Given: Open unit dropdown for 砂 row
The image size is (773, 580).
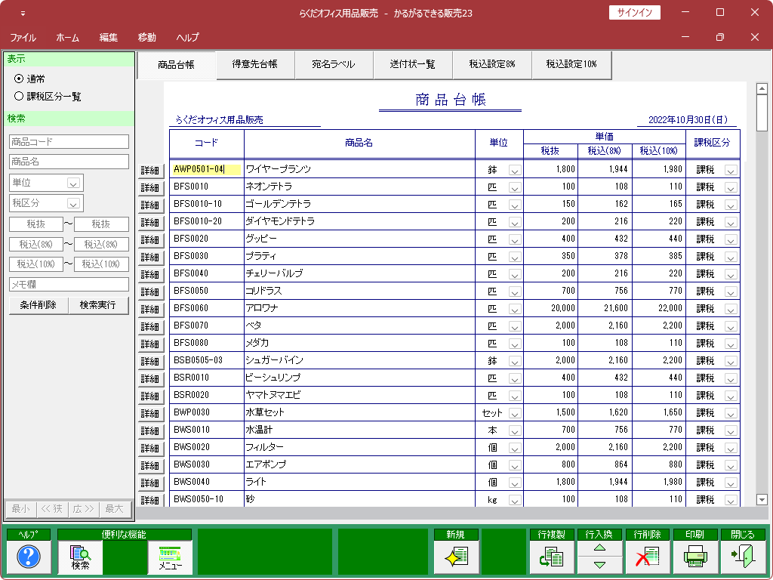Looking at the screenshot, I should pyautogui.click(x=515, y=500).
